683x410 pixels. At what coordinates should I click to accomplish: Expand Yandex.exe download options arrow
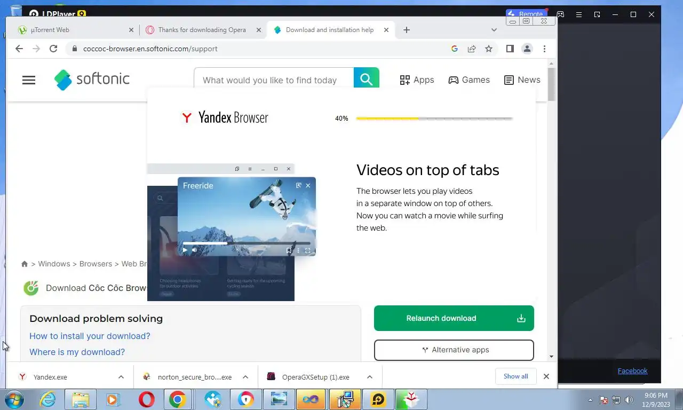click(121, 377)
